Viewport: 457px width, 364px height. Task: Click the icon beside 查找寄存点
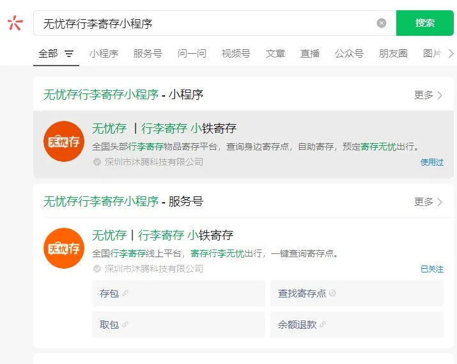[332, 293]
